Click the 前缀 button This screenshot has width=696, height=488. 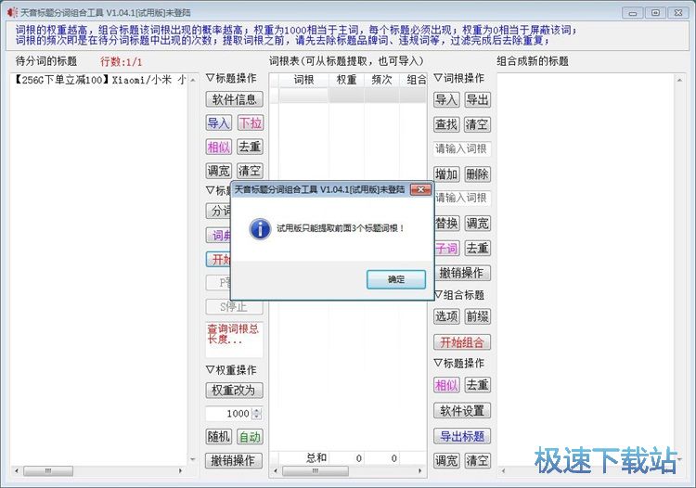pyautogui.click(x=478, y=316)
